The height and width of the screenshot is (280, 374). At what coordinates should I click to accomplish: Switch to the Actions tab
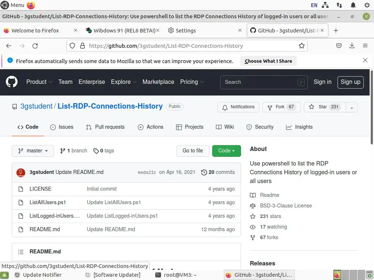pos(150,127)
